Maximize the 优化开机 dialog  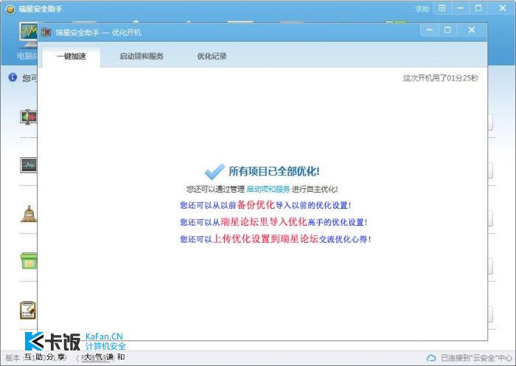447,30
